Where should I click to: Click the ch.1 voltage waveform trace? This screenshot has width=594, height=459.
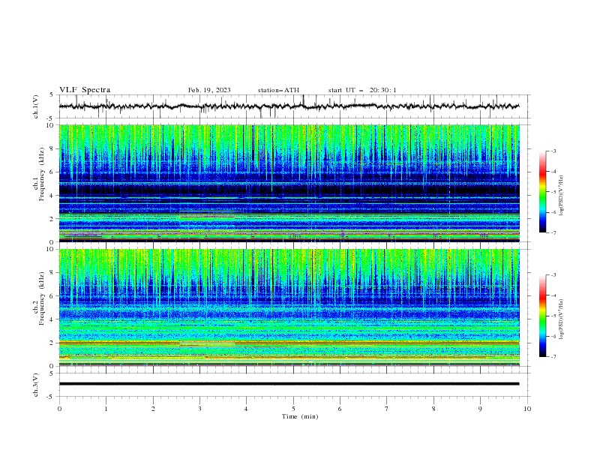289,106
